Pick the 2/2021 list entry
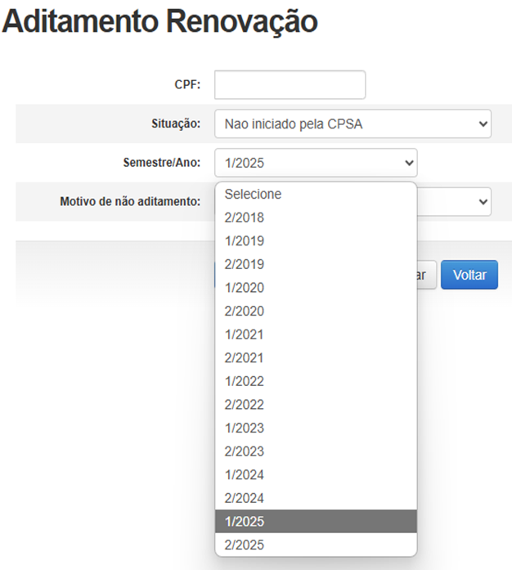 tap(315, 357)
